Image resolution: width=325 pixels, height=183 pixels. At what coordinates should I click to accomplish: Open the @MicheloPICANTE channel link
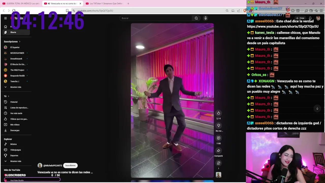click(x=53, y=165)
